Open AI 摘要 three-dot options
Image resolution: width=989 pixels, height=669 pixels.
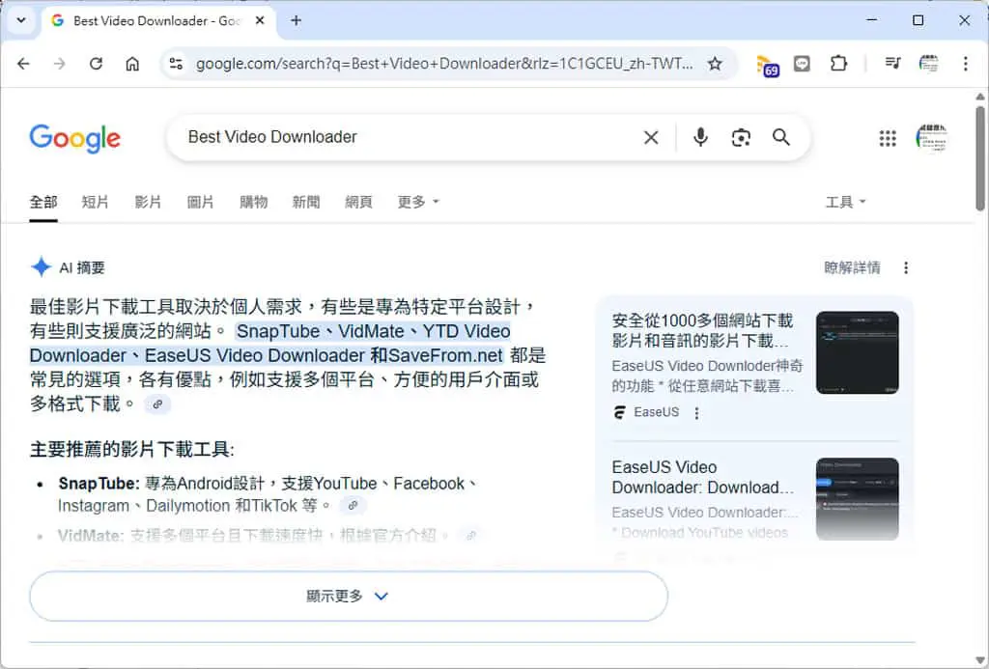(906, 268)
